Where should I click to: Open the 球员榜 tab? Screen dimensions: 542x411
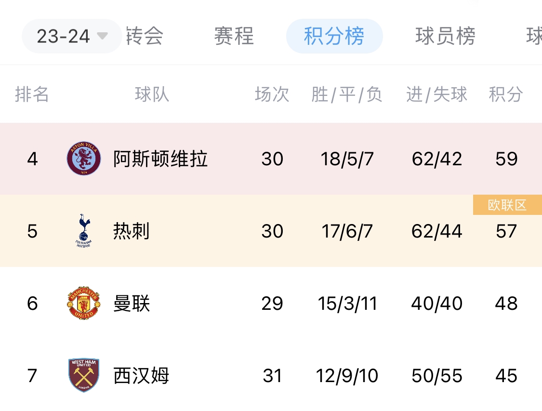pos(444,36)
